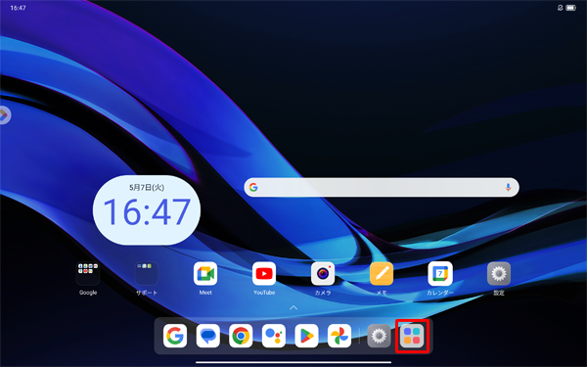Viewport: 587px width, 367px height.
Task: Tap the Google app in dock
Action: pyautogui.click(x=175, y=336)
